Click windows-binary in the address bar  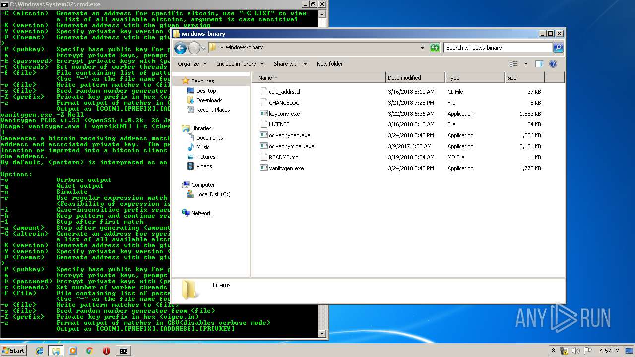click(x=244, y=48)
